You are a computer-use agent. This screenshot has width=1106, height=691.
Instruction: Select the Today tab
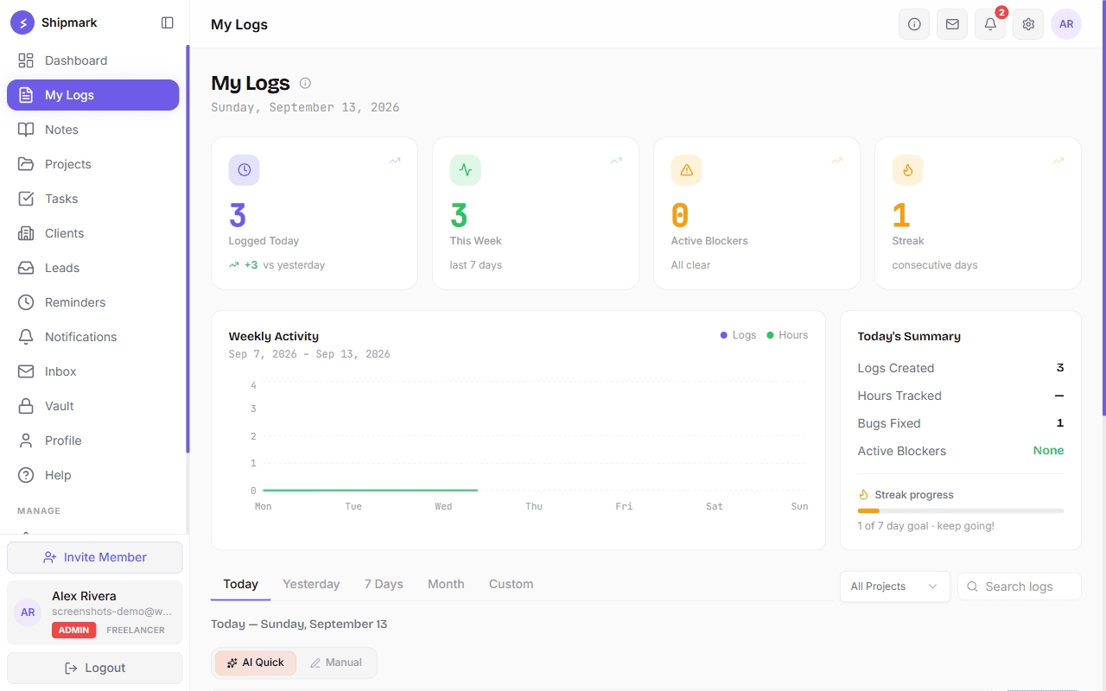pyautogui.click(x=241, y=584)
